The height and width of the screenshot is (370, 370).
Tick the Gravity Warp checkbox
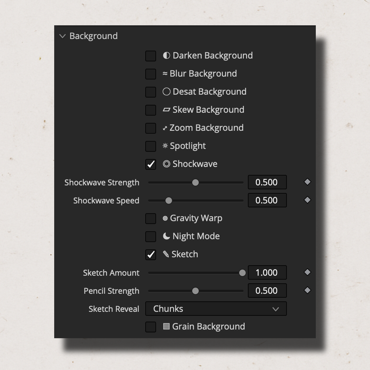pos(151,219)
